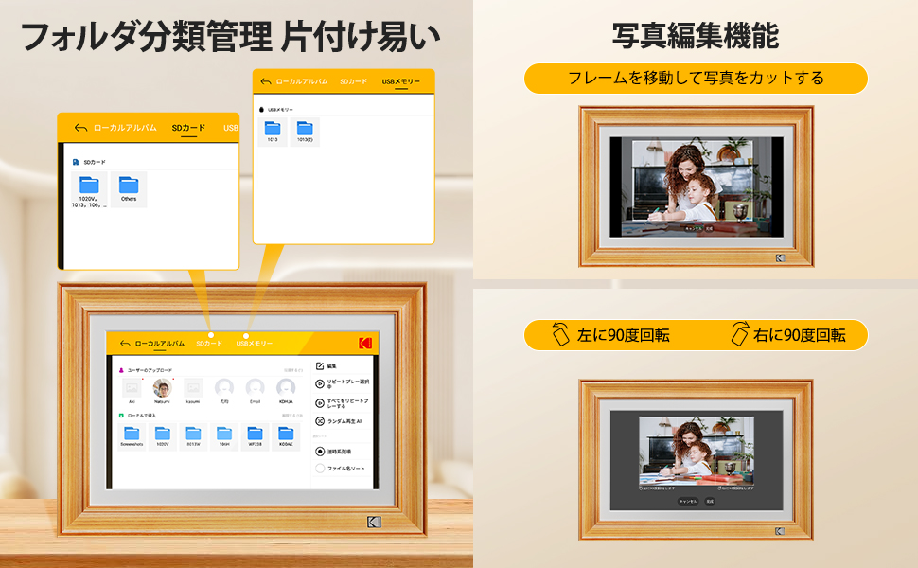The width and height of the screenshot is (918, 568).
Task: Click USB drive icon in USBメモリー window
Action: coord(262,110)
